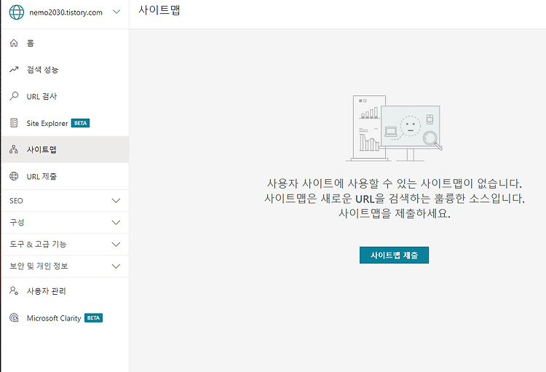Click the 보안 및 개인 정보 label
546x372 pixels.
tap(39, 266)
